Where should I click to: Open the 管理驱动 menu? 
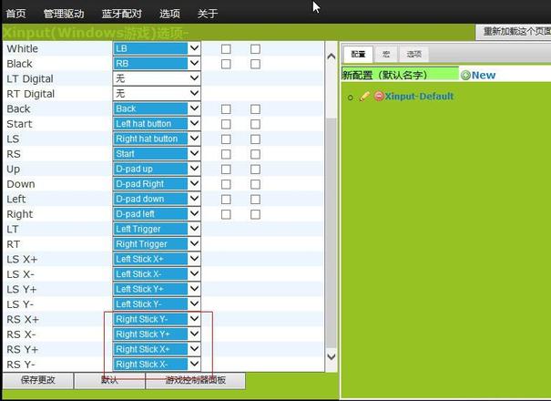64,14
